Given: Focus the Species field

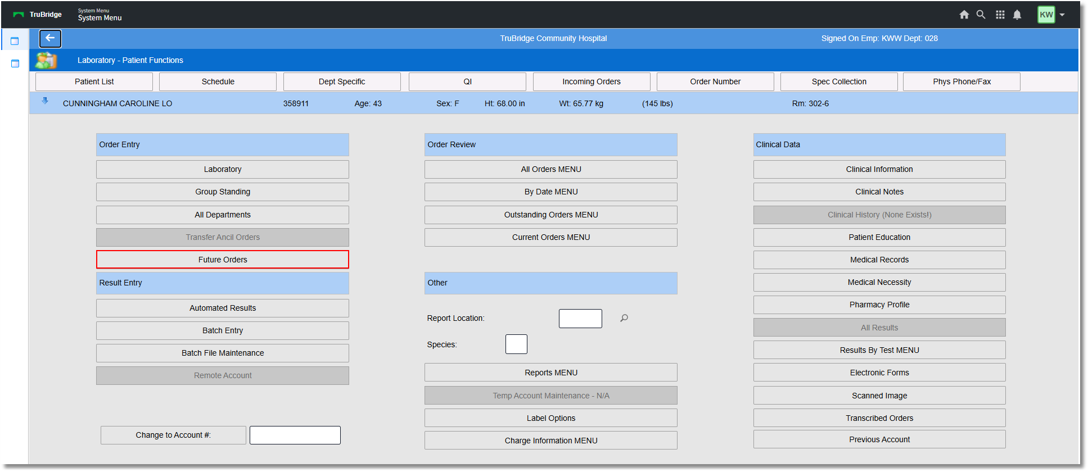Looking at the screenshot, I should [x=516, y=344].
